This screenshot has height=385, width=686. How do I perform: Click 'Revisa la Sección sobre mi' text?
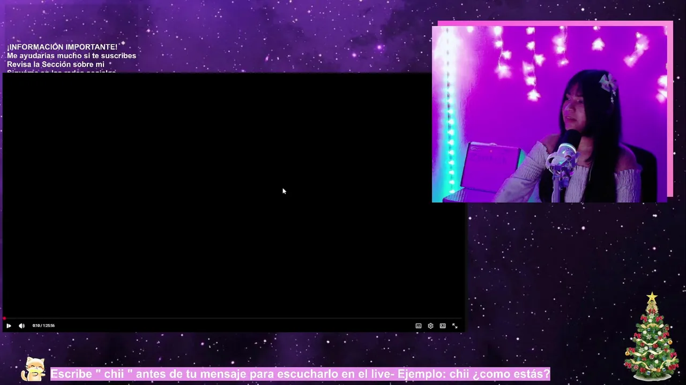(x=56, y=64)
